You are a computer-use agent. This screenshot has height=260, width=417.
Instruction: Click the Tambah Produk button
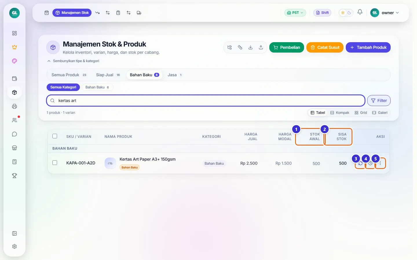[368, 47]
